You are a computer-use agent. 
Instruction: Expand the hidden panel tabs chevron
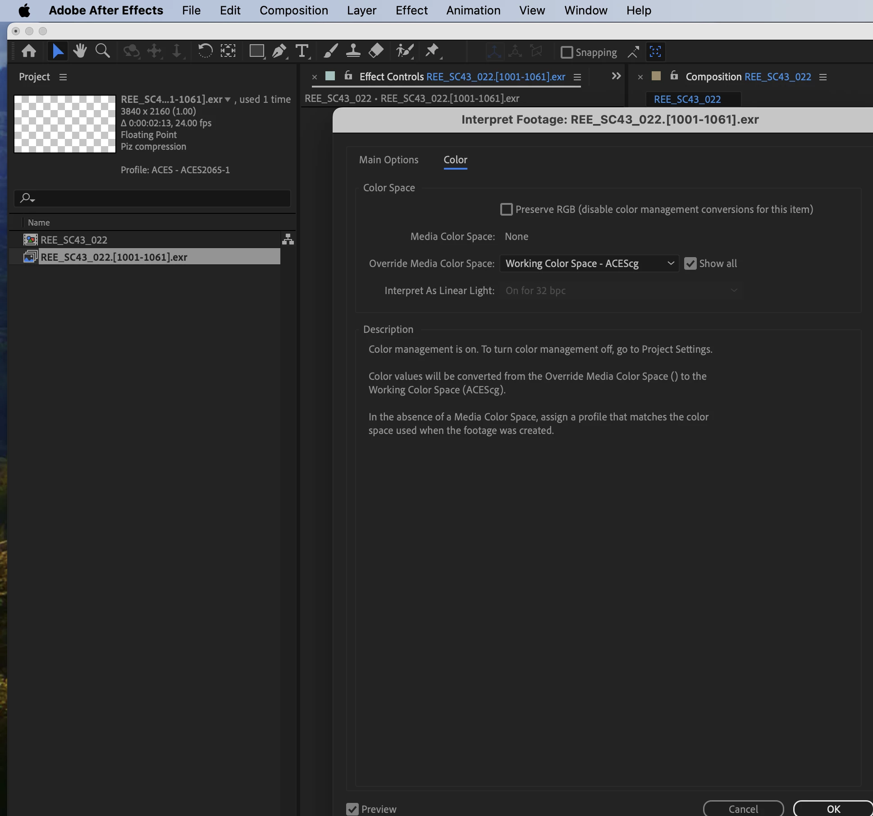[x=616, y=76]
